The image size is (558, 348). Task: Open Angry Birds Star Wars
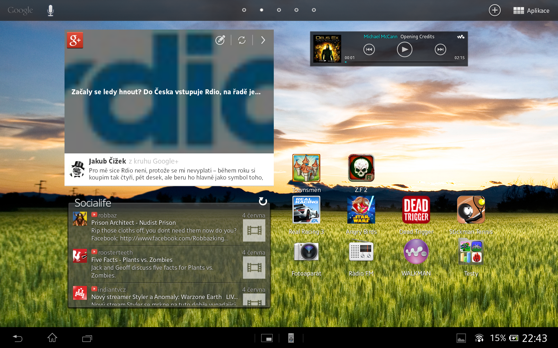[x=361, y=210]
